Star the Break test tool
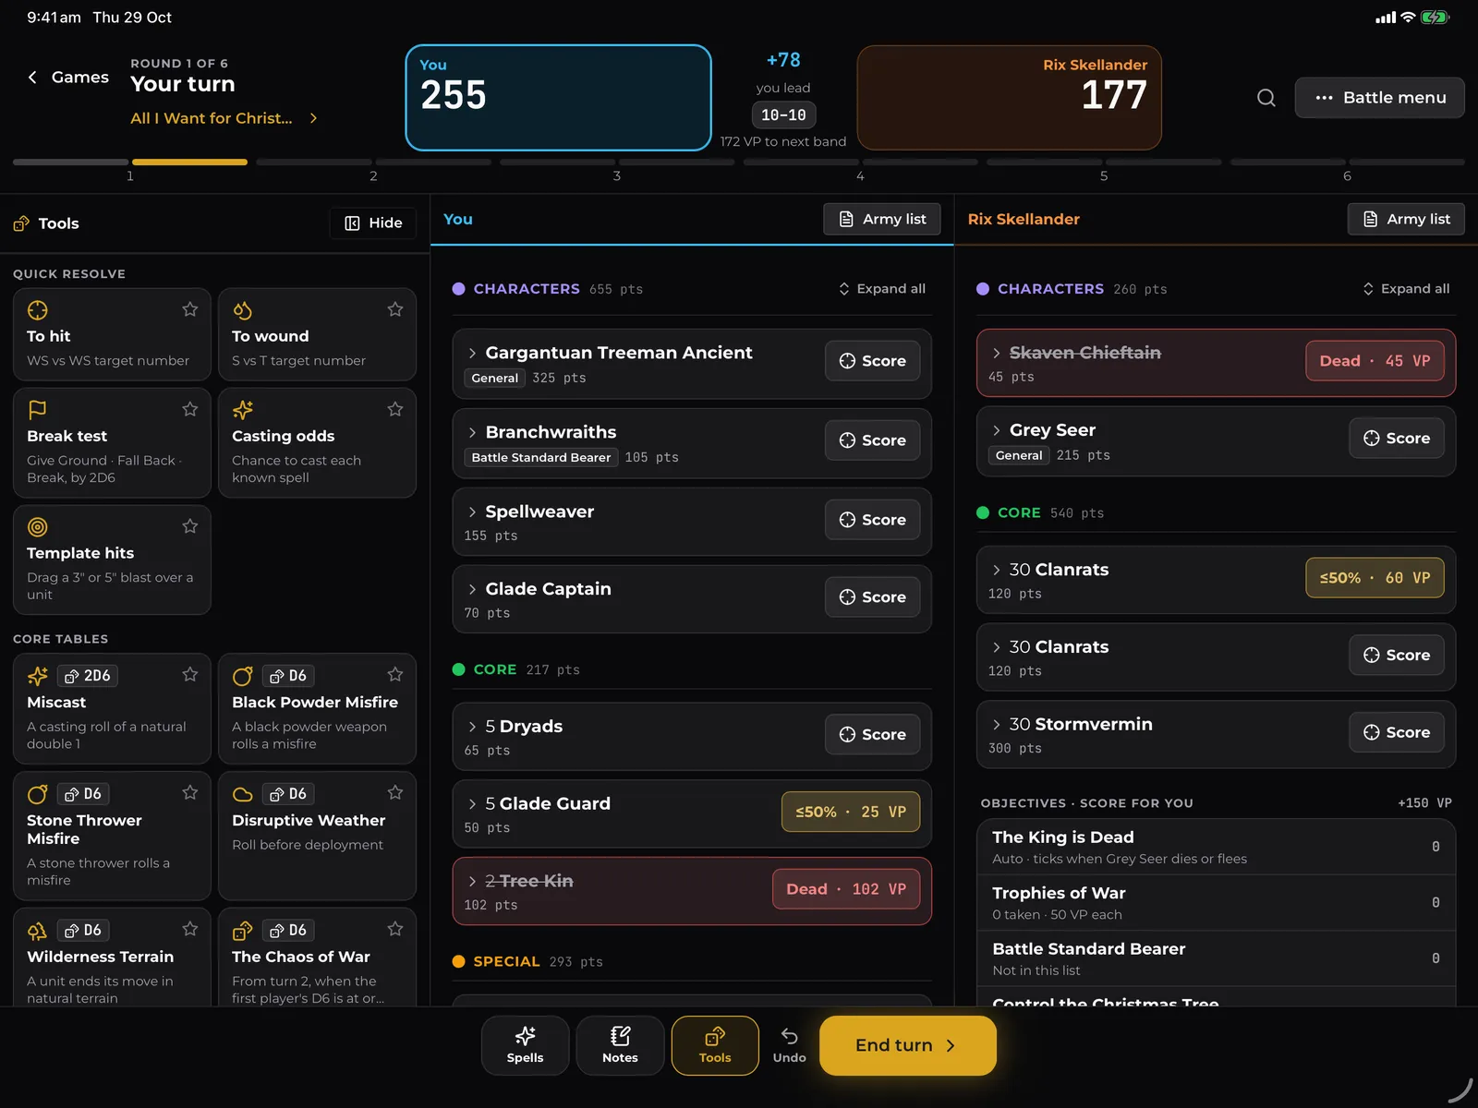Viewport: 1478px width, 1108px height. tap(190, 409)
